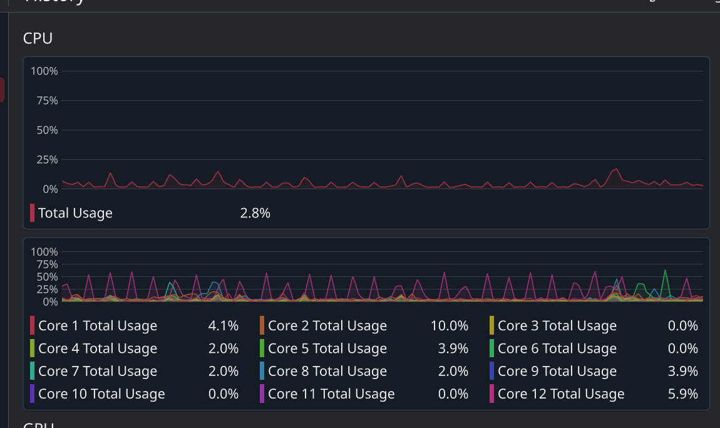Click the 100% axis label of total usage chart

coord(44,71)
